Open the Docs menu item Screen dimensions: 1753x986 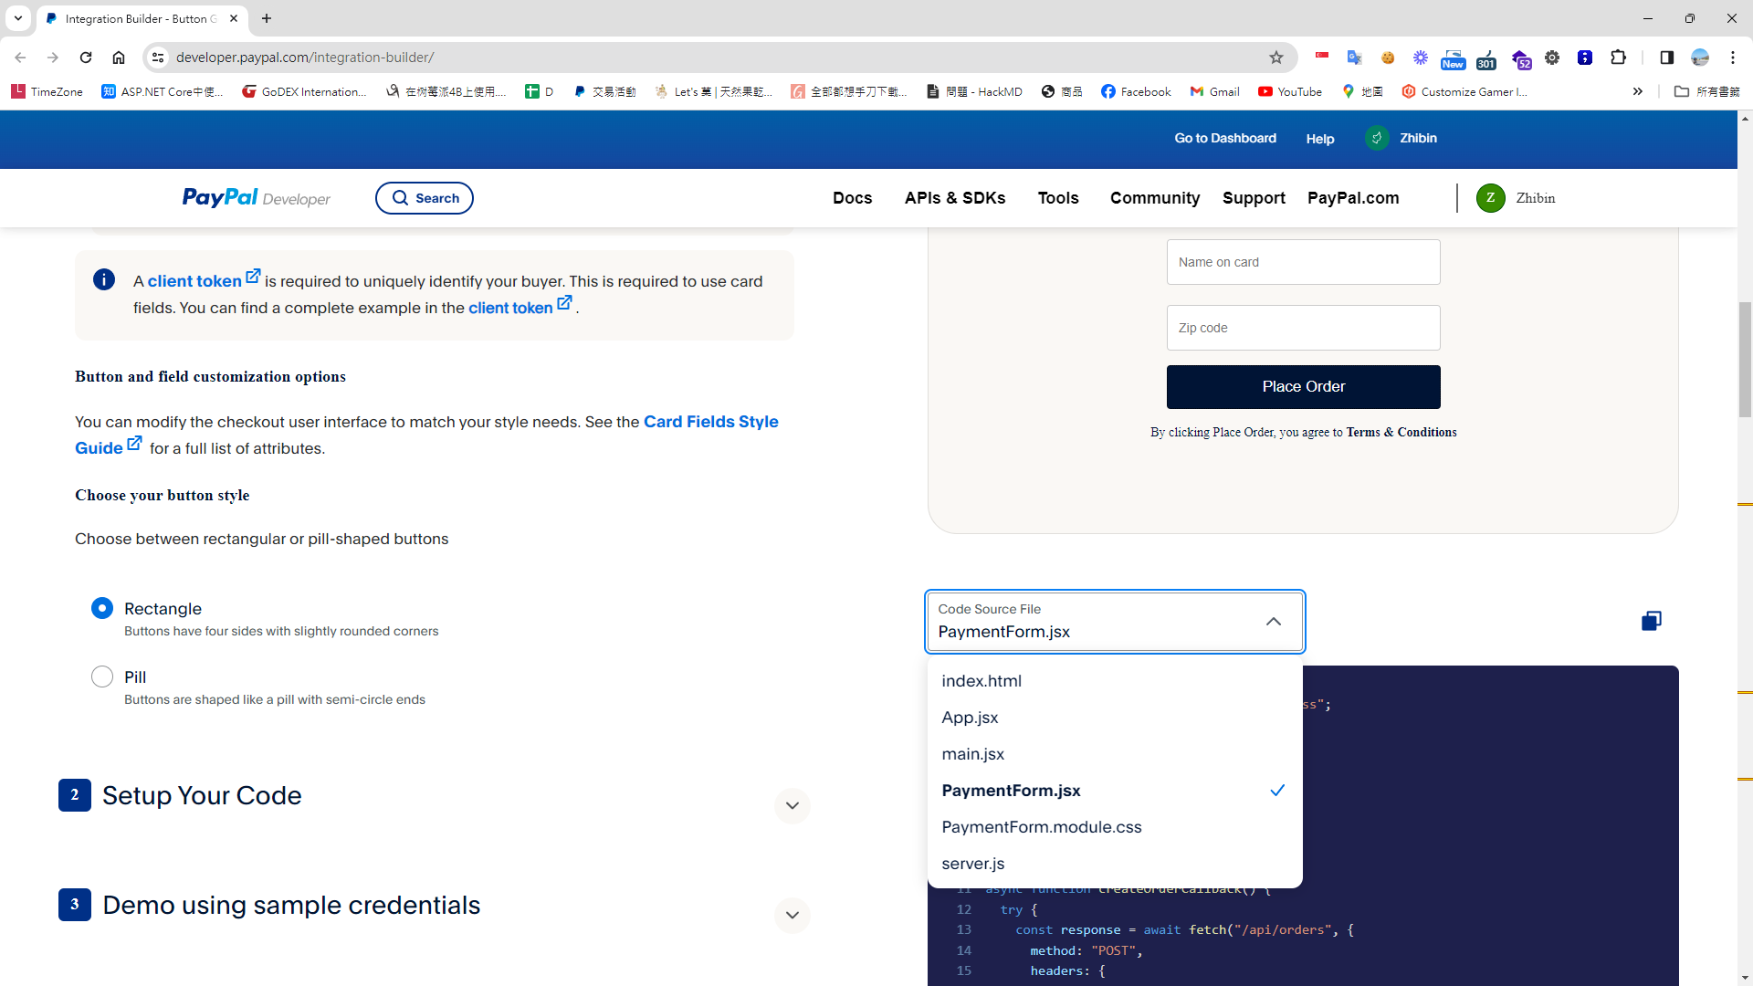852,198
